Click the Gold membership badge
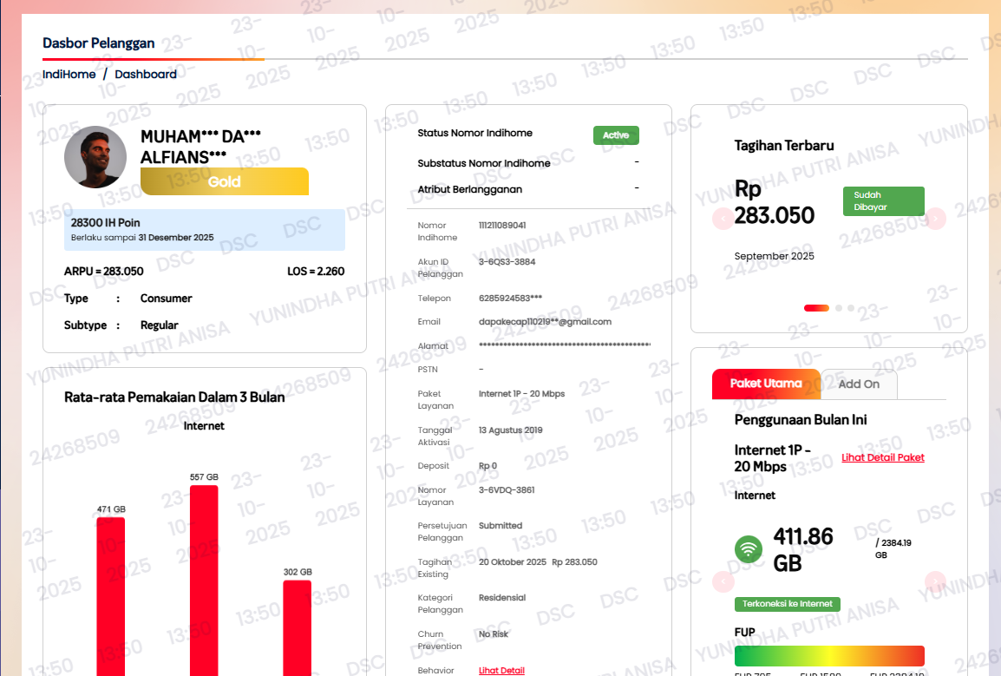Viewport: 1001px width, 676px height. 225,181
